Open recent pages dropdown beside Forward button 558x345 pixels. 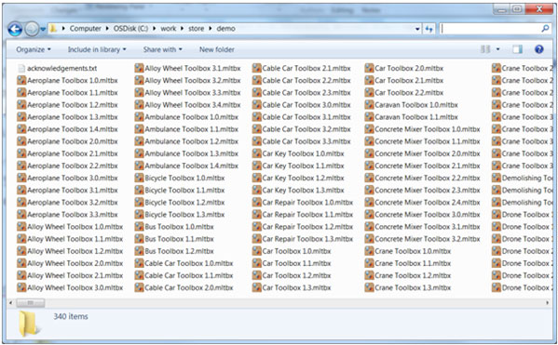coord(43,29)
